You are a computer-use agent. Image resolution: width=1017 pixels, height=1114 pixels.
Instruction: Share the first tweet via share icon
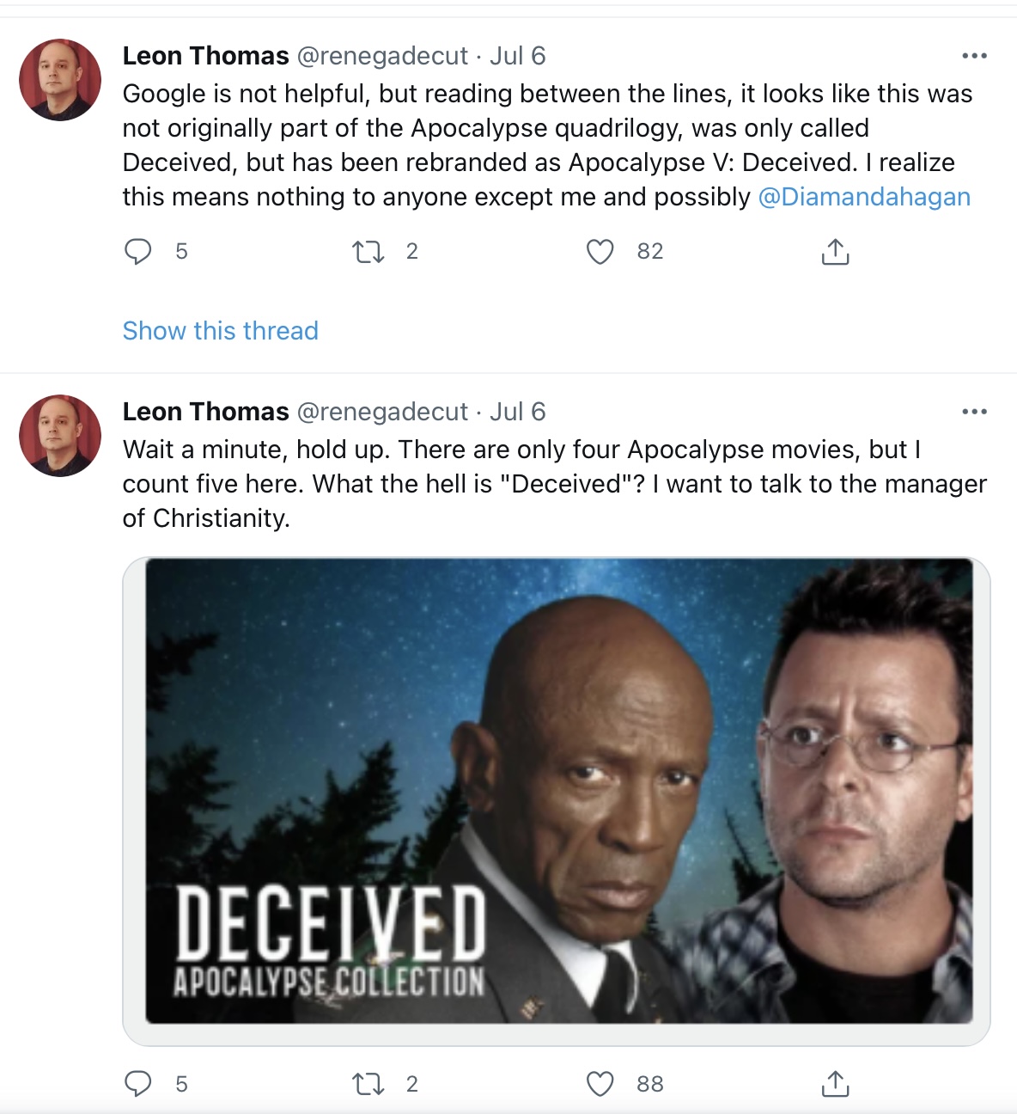click(x=835, y=252)
